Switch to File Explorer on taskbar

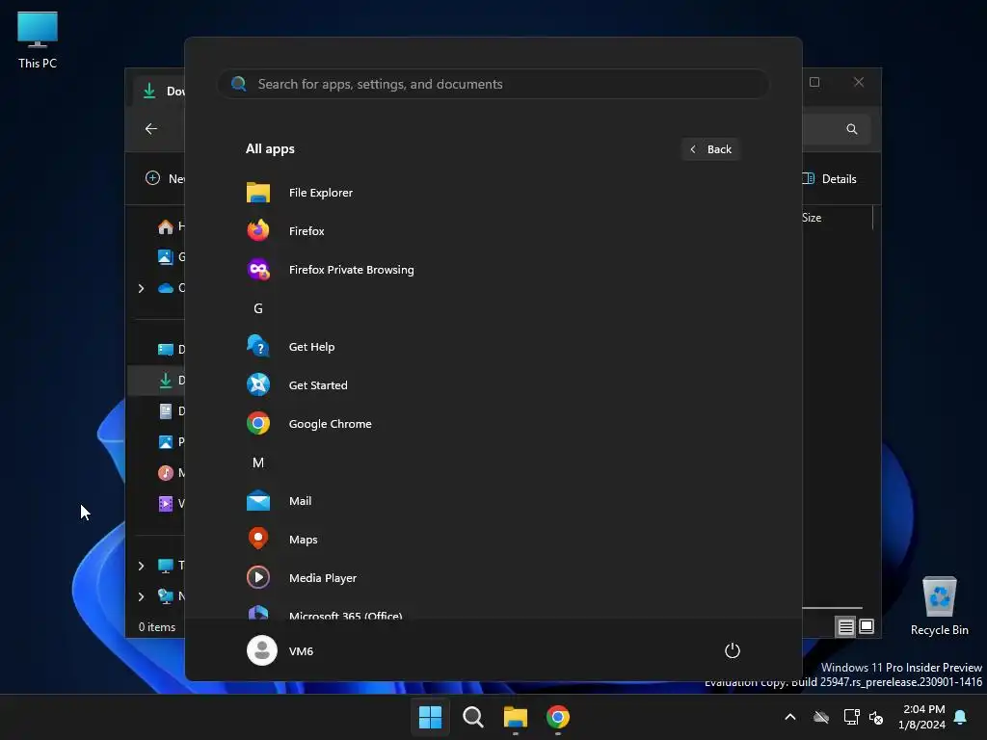515,717
